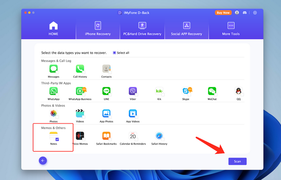Image resolution: width=281 pixels, height=180 pixels.
Task: Choose the WeChat app icon
Action: [x=212, y=91]
